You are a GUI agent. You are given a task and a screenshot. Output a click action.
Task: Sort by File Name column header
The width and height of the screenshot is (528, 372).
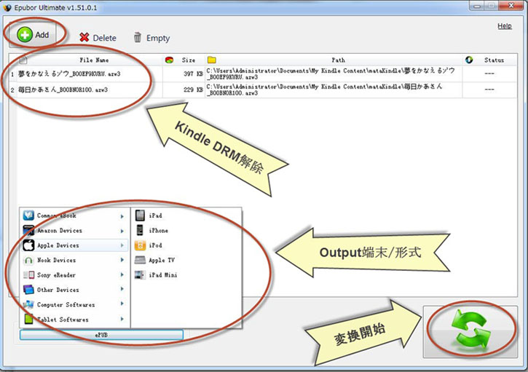click(x=94, y=60)
